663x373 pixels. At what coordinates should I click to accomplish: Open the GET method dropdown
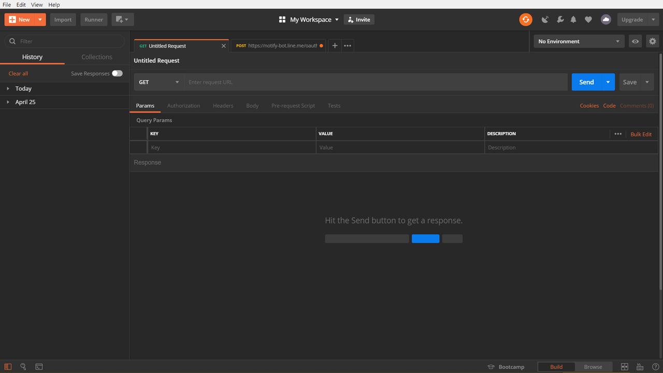(x=159, y=82)
